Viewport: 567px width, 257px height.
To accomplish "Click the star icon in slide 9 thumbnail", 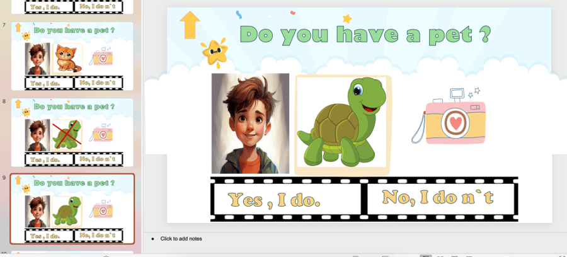I will coord(26,189).
